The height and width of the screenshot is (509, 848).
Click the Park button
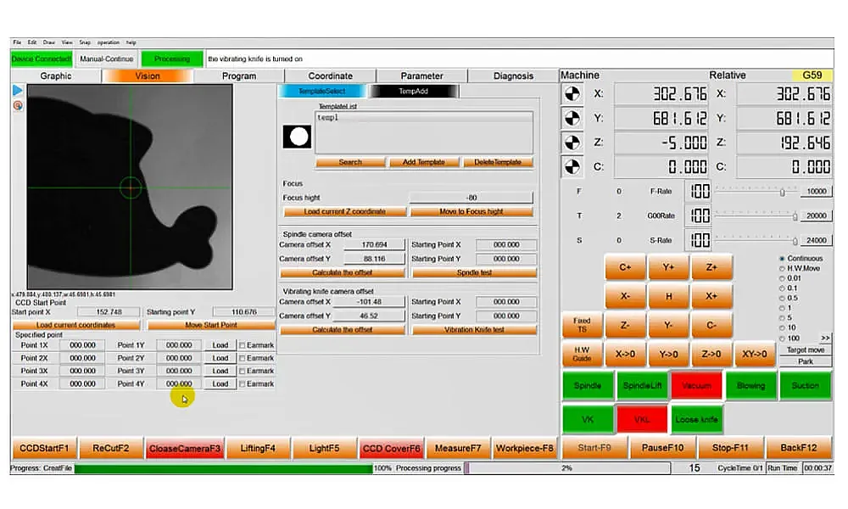point(806,361)
